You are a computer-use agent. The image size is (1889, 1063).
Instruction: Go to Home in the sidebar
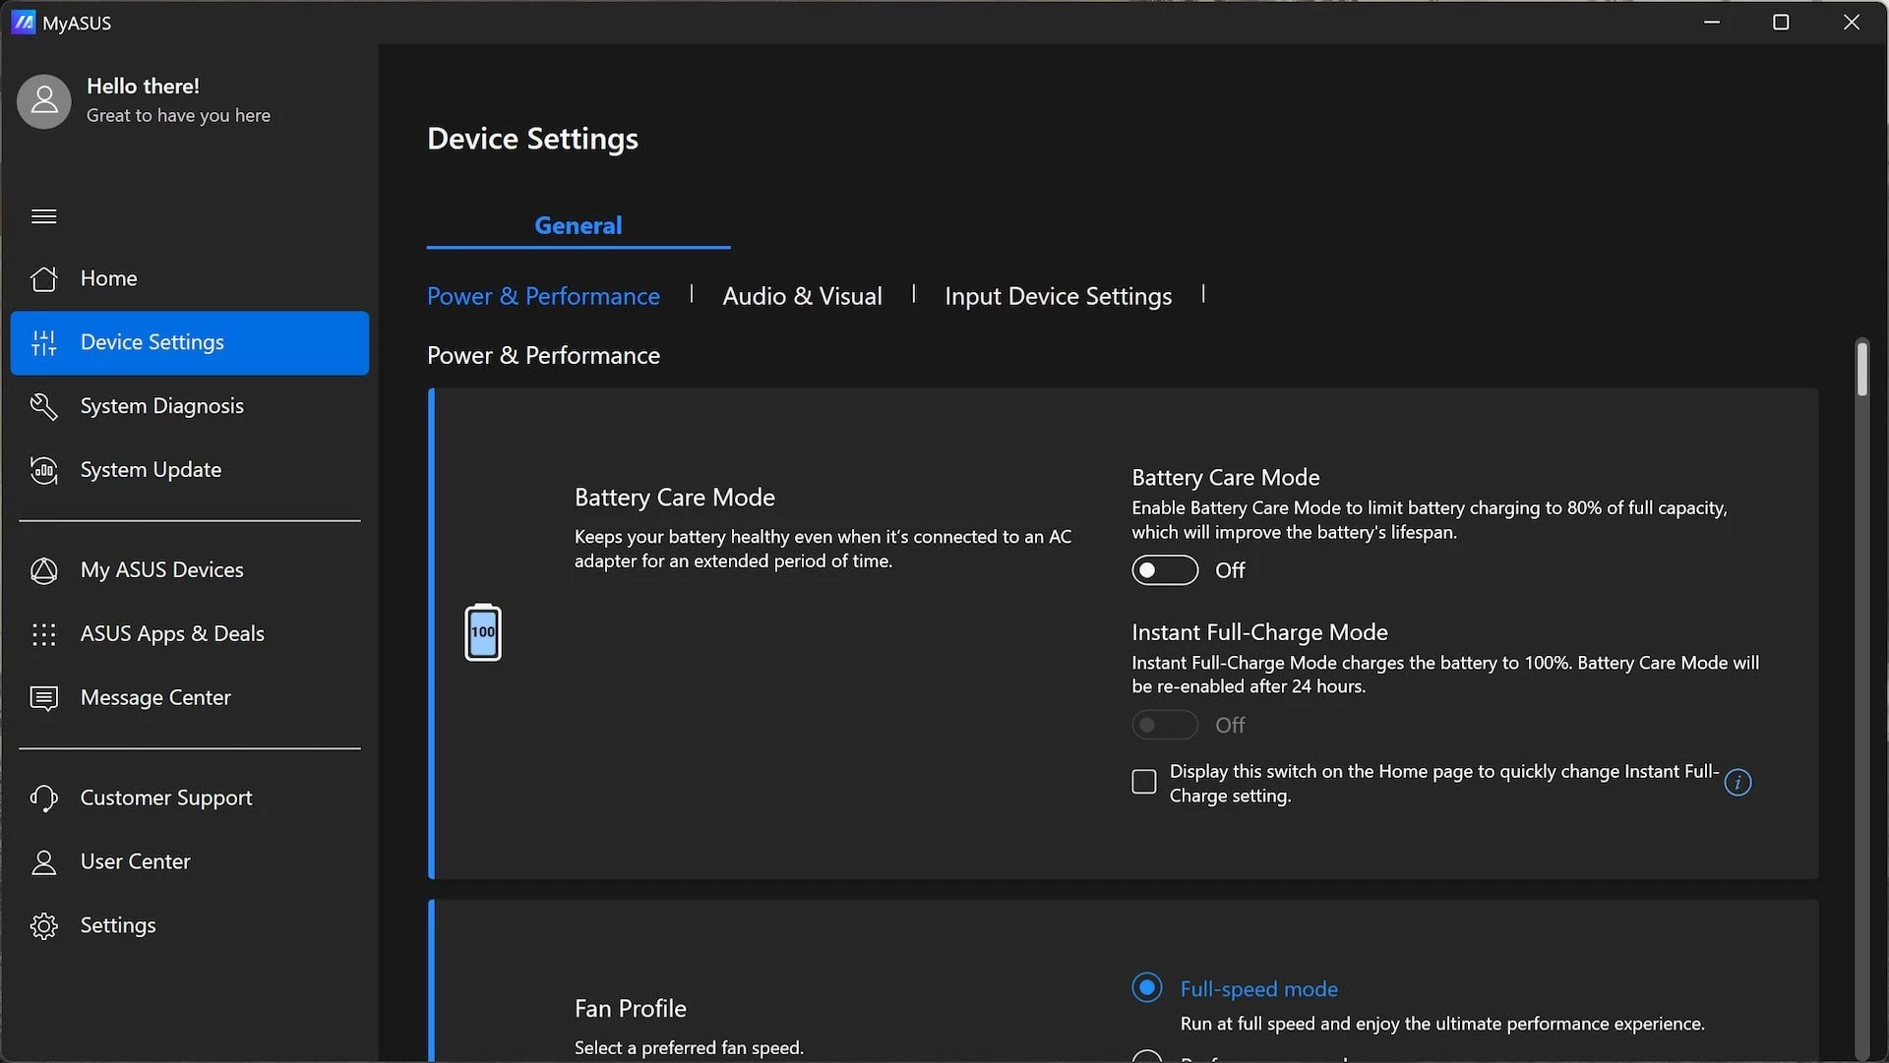tap(190, 278)
